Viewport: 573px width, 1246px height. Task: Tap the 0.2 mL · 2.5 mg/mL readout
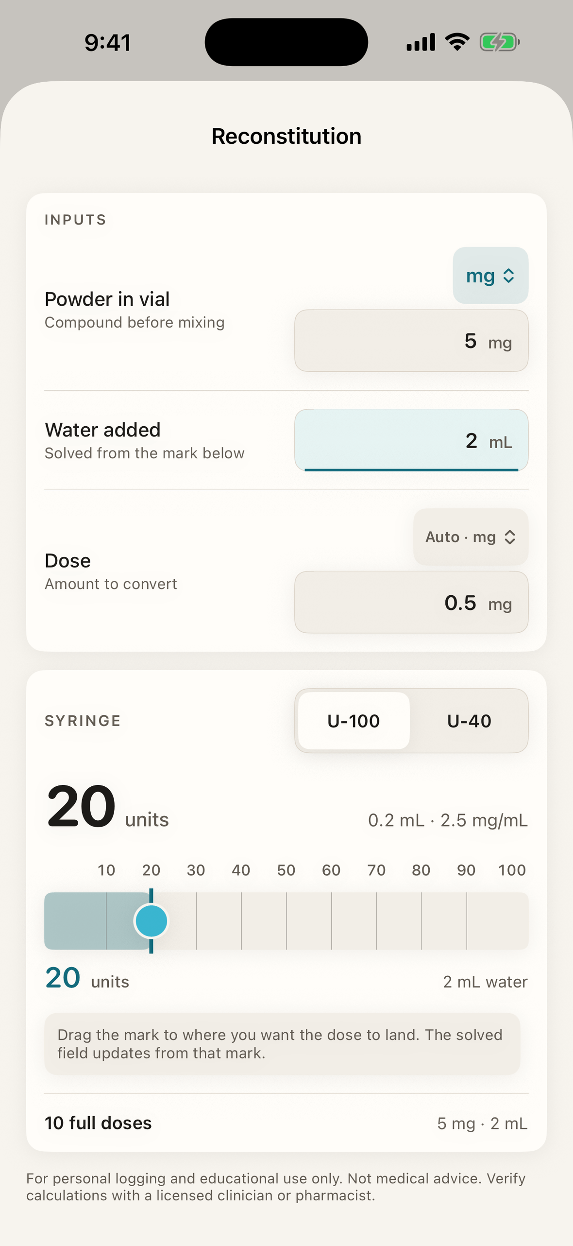click(448, 820)
